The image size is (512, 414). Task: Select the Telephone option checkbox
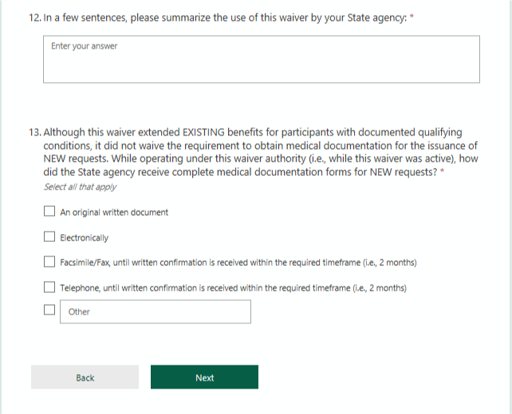point(49,287)
